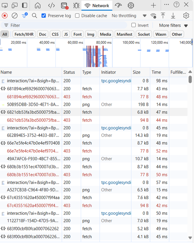Select the All request type filter
This screenshot has width=194, height=243.
(x=5, y=34)
